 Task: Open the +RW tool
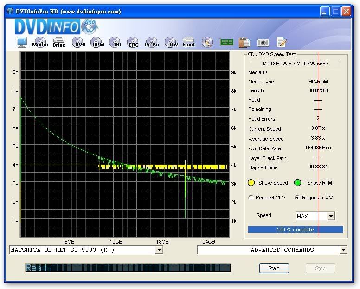click(x=171, y=43)
